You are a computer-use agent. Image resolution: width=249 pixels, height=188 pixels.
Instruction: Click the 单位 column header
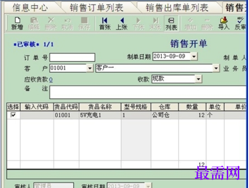pyautogui.click(x=215, y=107)
